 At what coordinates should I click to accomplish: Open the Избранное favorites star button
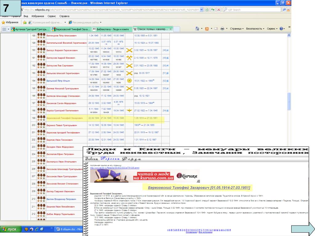click(x=10, y=22)
